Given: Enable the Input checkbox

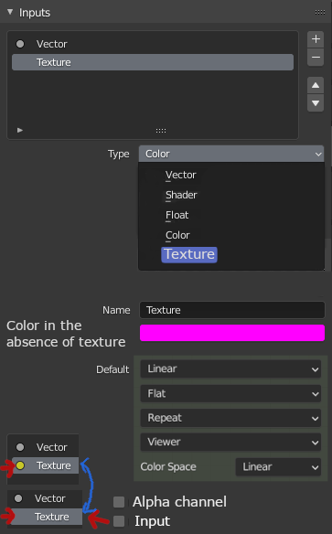Looking at the screenshot, I should (119, 521).
